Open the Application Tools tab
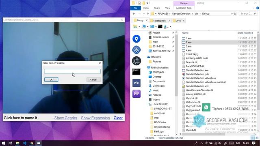The height and width of the screenshot is (146, 260). click(x=184, y=8)
